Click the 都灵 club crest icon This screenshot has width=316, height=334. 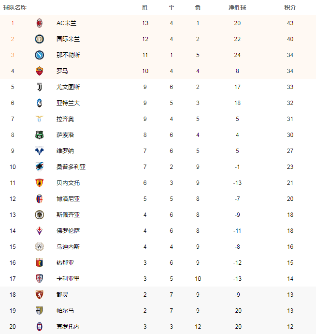40,295
